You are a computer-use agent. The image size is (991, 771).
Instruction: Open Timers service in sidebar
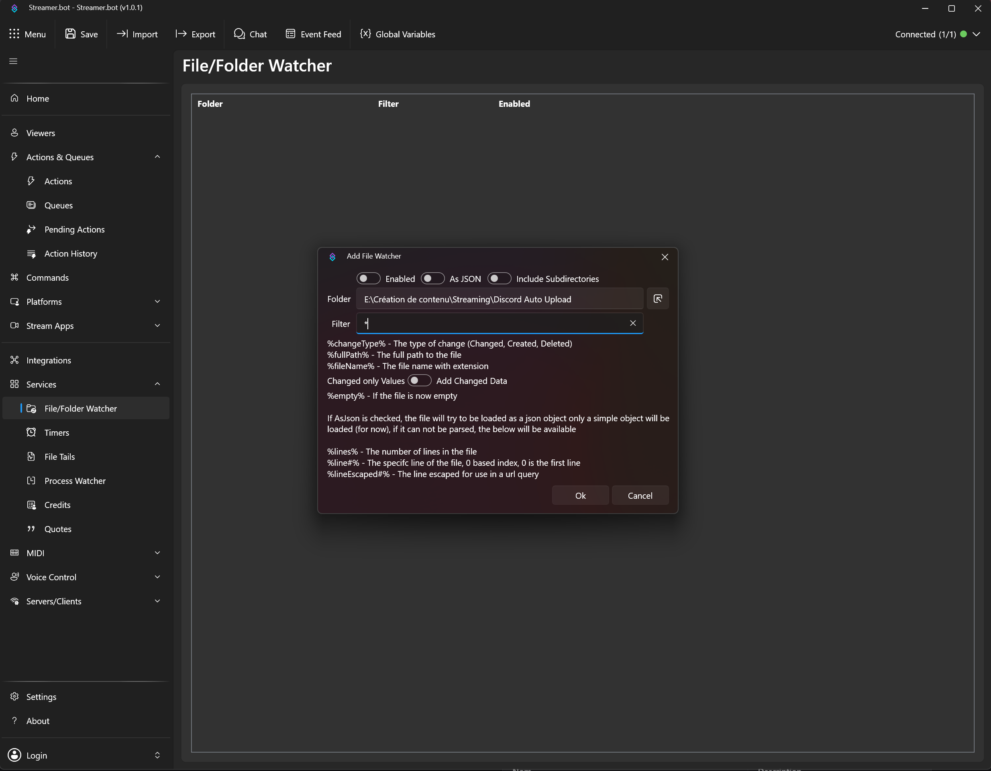57,432
